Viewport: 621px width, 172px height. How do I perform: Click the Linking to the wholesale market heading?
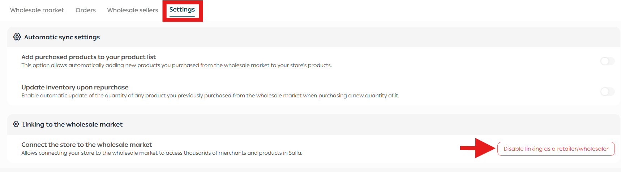(72, 124)
